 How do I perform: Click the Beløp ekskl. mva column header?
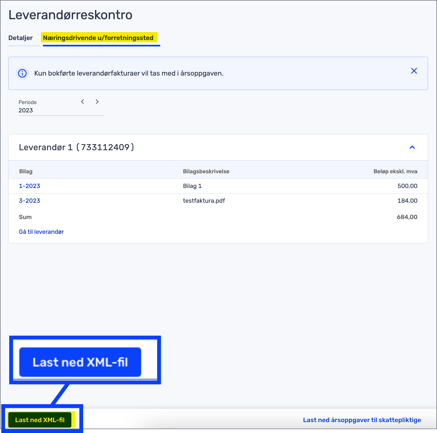[x=395, y=171]
